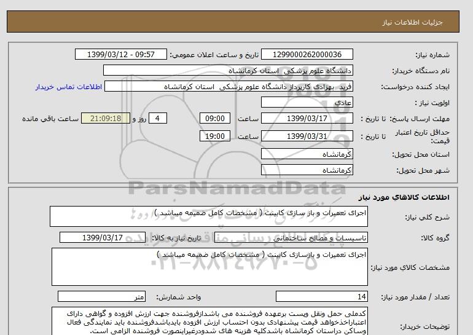Click the اطلاعات کالاهای مورد نیاز section heading

[x=404, y=197]
